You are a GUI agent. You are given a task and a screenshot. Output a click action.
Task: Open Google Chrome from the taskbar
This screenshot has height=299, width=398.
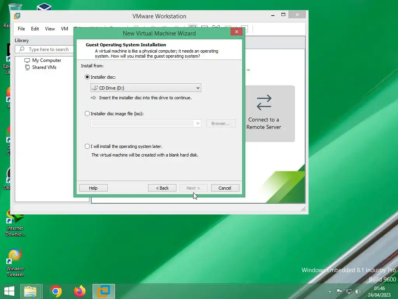[x=56, y=291]
